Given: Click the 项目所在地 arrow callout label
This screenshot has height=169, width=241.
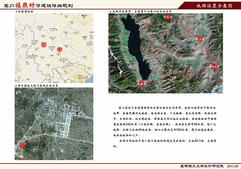Looking at the screenshot, I should (36, 145).
